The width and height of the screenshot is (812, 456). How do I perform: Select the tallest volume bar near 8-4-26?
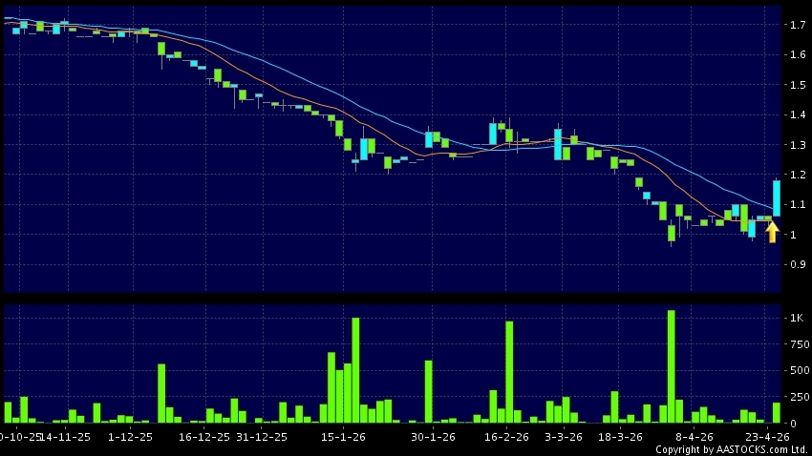coord(671,366)
